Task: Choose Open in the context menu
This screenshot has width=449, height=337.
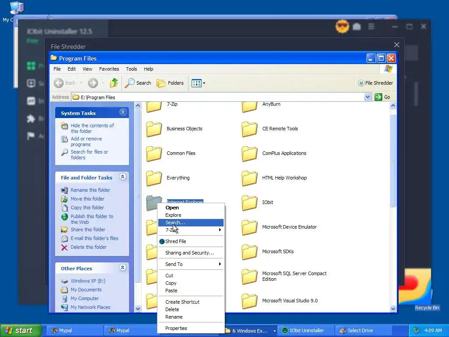Action: (191, 208)
